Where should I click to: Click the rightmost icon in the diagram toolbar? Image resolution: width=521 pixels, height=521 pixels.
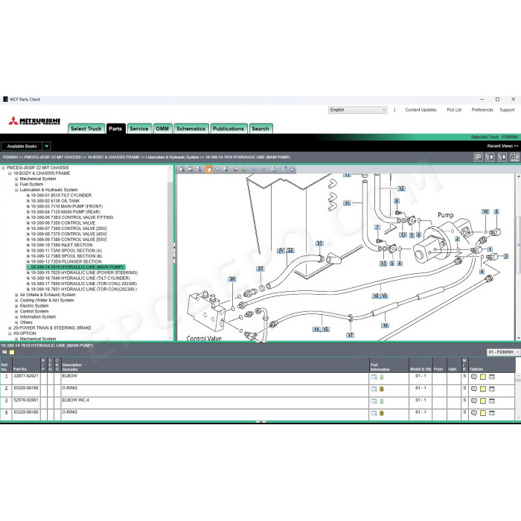tap(292, 170)
